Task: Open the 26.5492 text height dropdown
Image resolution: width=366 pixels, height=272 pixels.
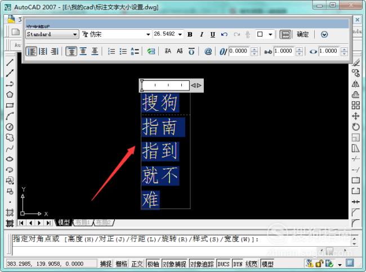Action: point(168,34)
